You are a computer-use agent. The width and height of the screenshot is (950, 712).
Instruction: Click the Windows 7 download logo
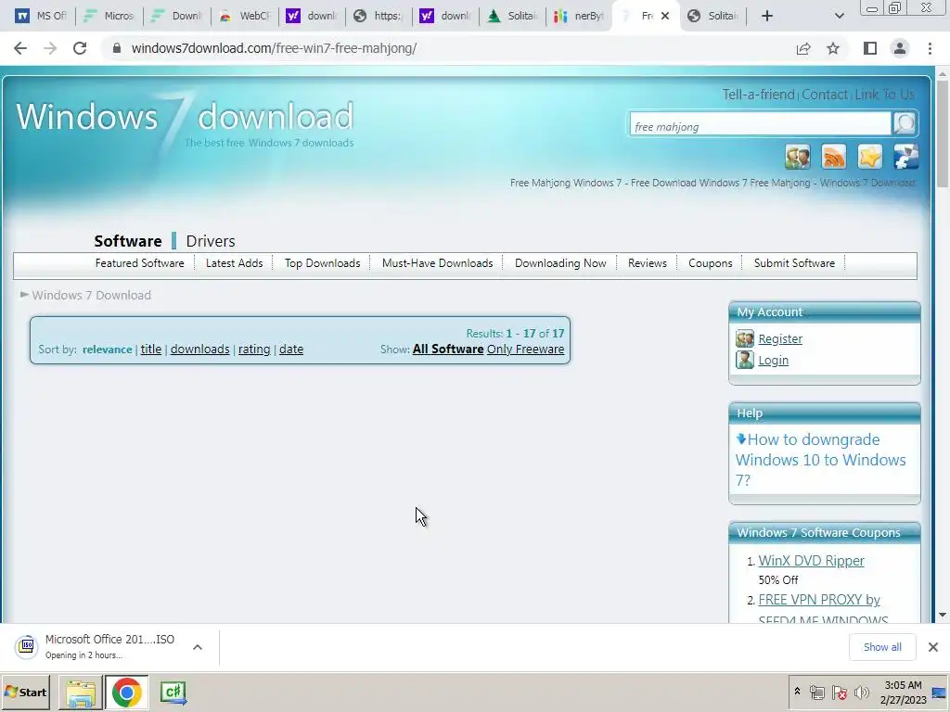pos(185,123)
